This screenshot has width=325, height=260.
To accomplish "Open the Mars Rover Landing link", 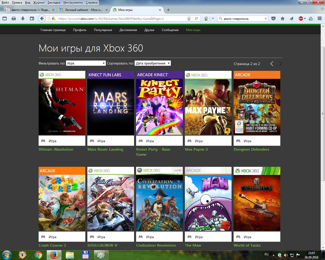I will coord(105,149).
